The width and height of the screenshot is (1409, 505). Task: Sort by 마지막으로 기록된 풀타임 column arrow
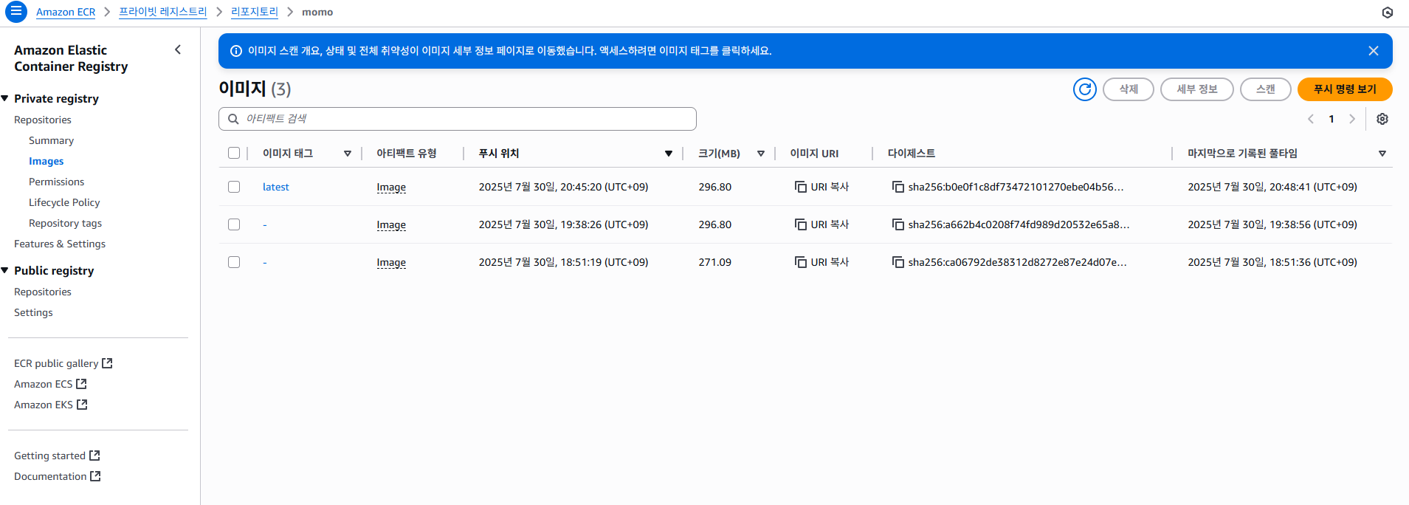(1382, 154)
